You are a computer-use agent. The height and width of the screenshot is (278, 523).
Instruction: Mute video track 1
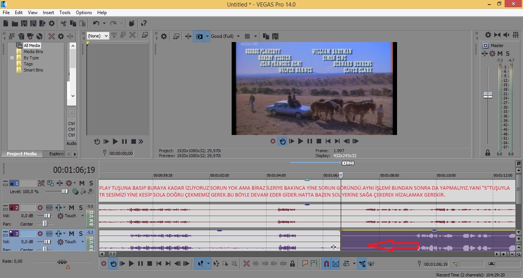[82, 183]
